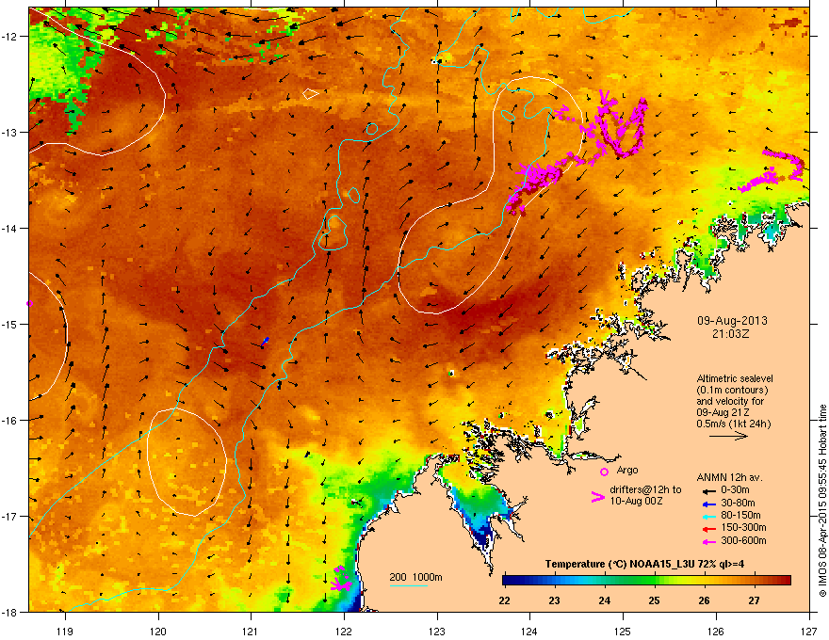Click the longitude axis label 120
This screenshot has height=640, width=829.
coord(158,631)
